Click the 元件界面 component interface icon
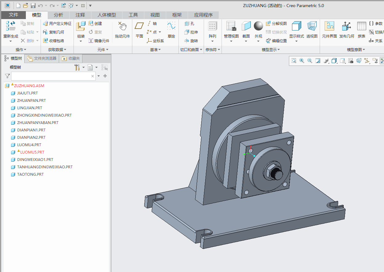 329,30
